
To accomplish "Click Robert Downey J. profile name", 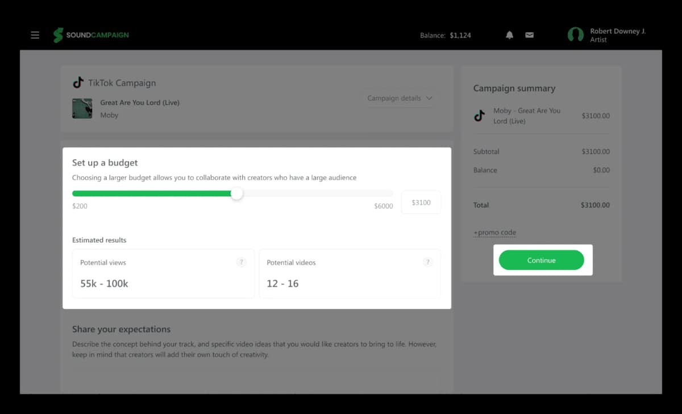I will click(x=618, y=31).
